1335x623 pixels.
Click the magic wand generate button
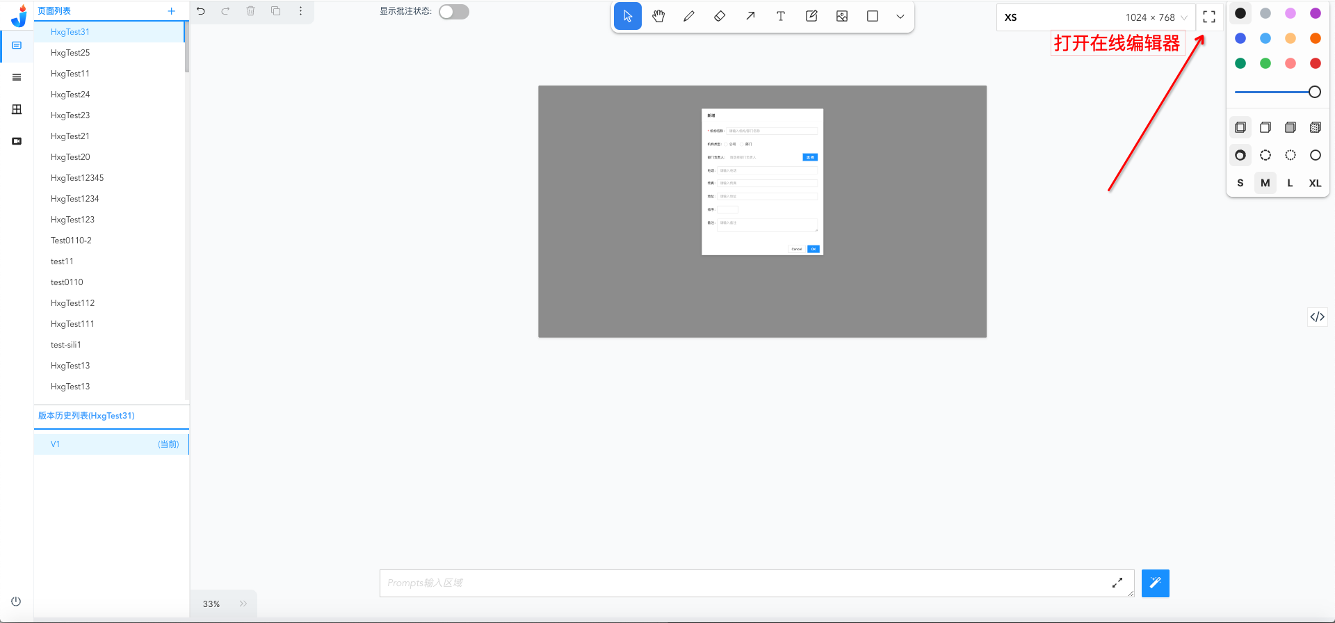tap(1155, 583)
